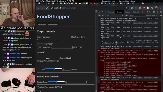Switch to the Sources tab
This screenshot has height=92, width=163.
pos(128,12)
